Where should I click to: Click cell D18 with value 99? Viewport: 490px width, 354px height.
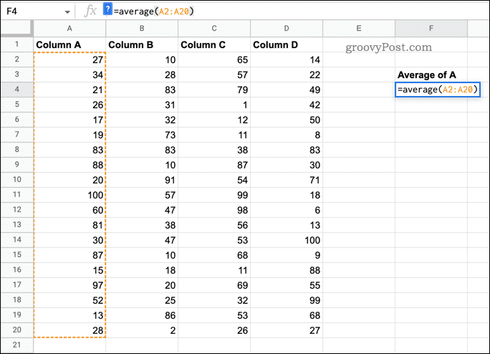[287, 300]
